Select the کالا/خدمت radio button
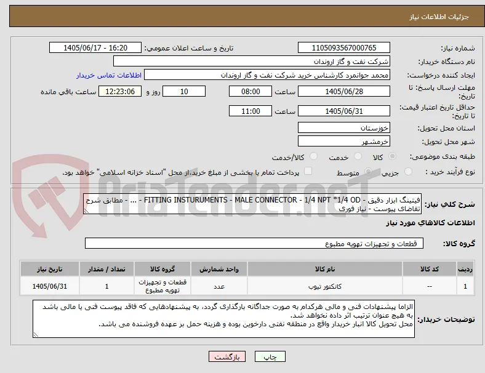 pyautogui.click(x=314, y=156)
